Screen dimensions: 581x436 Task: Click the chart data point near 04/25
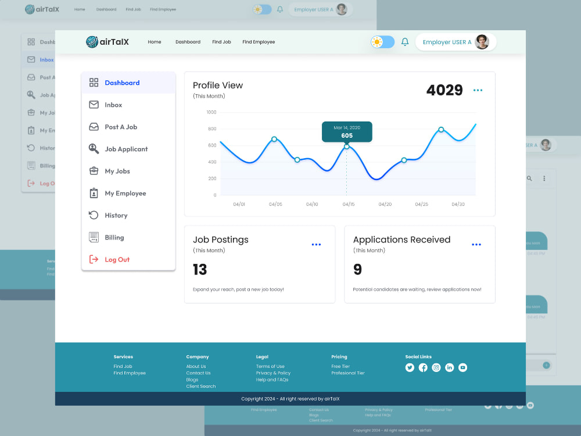click(x=404, y=160)
